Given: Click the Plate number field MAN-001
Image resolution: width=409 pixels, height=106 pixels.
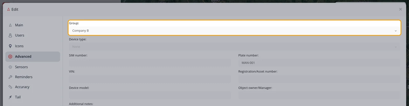Looking at the screenshot, I should (319, 63).
